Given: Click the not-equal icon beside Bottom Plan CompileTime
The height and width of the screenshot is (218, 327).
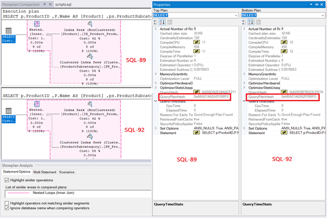Looking at the screenshot, I should click(x=284, y=51).
